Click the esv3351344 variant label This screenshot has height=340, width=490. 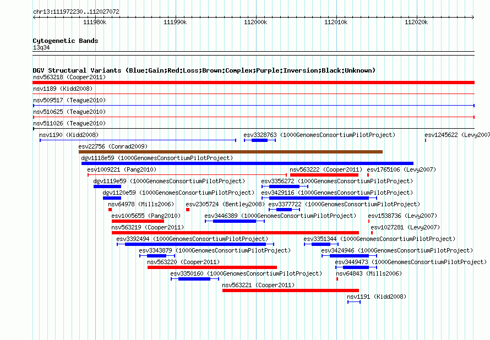pyautogui.click(x=379, y=239)
